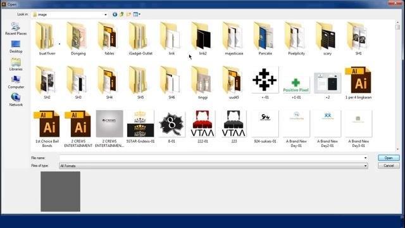Image resolution: width=405 pixels, height=228 pixels.
Task: Select the Pixelplicity folder
Action: pyautogui.click(x=296, y=39)
